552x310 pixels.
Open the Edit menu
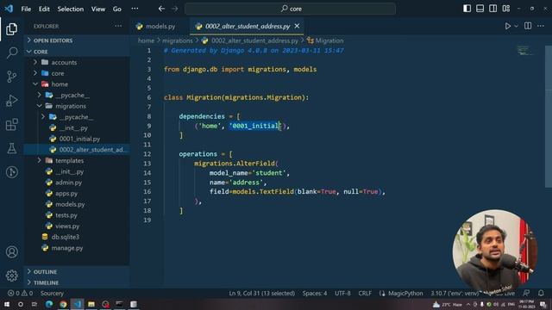point(44,9)
